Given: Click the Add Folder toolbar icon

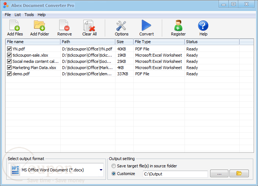Looking at the screenshot, I should [x=39, y=25].
